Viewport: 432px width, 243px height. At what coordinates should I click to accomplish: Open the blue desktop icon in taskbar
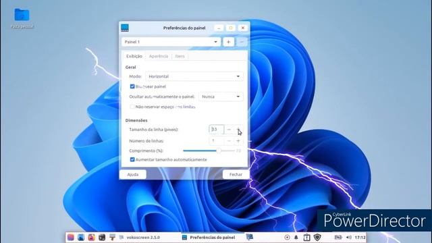point(81,237)
